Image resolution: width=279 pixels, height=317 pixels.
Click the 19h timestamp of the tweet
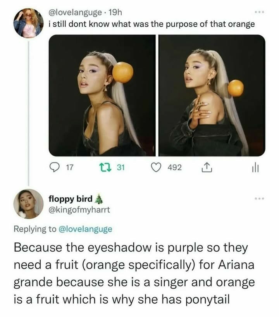(x=115, y=12)
